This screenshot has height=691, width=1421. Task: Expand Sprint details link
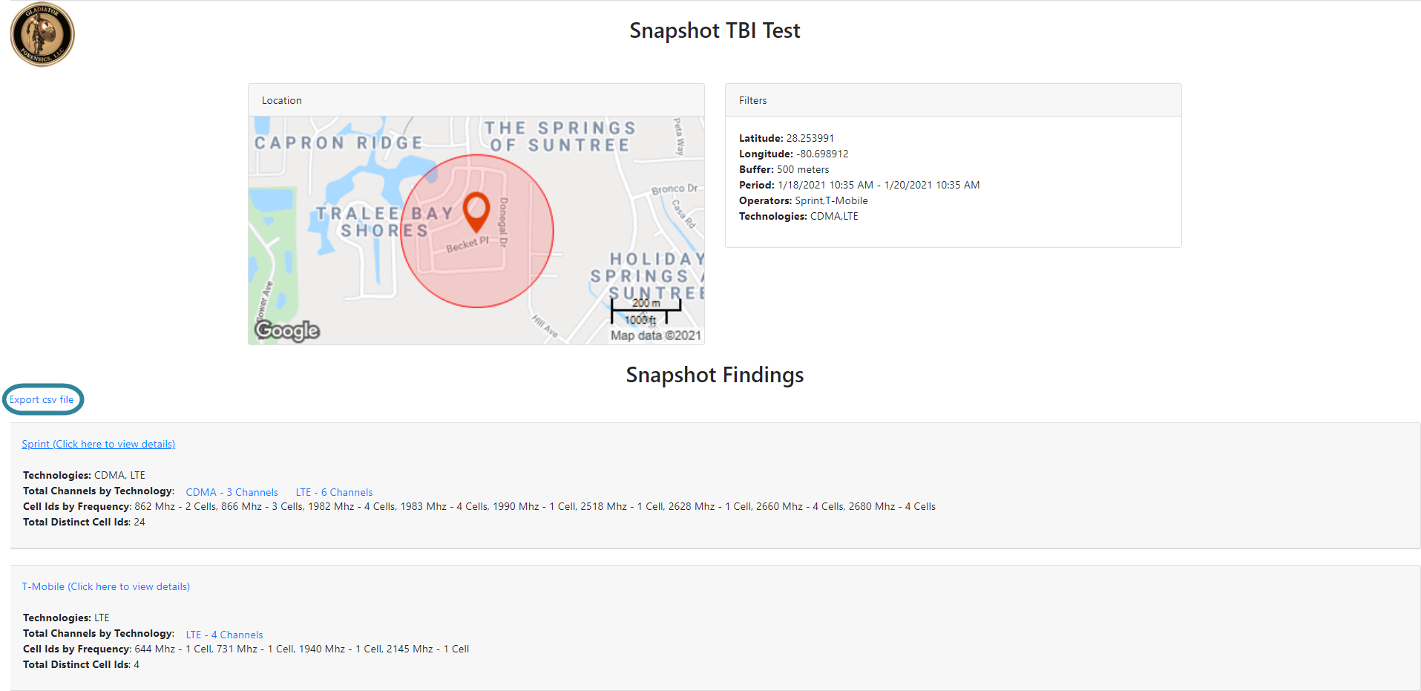98,444
